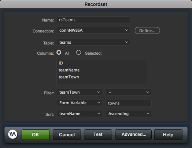
Task: Choose the Selected columns radio button
Action: (78, 52)
